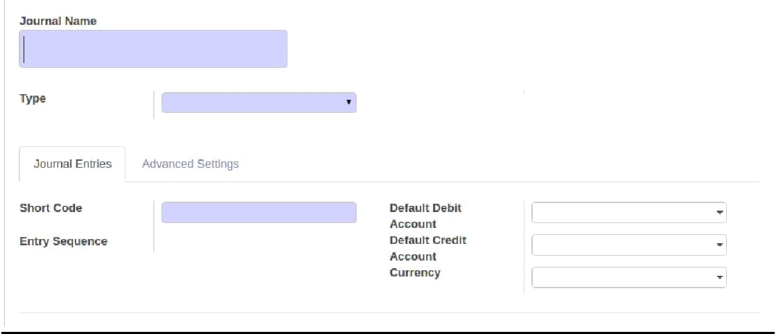Click the Default Credit Account label

(427, 248)
